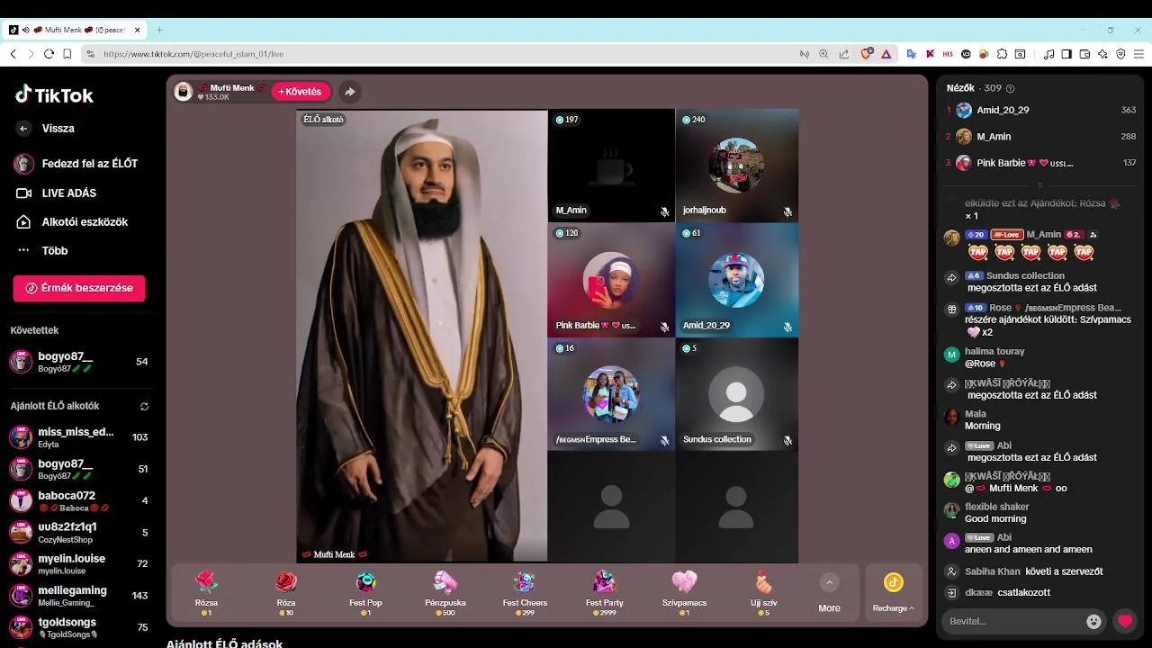
Task: Open the emoji picker in chat
Action: click(x=1093, y=621)
